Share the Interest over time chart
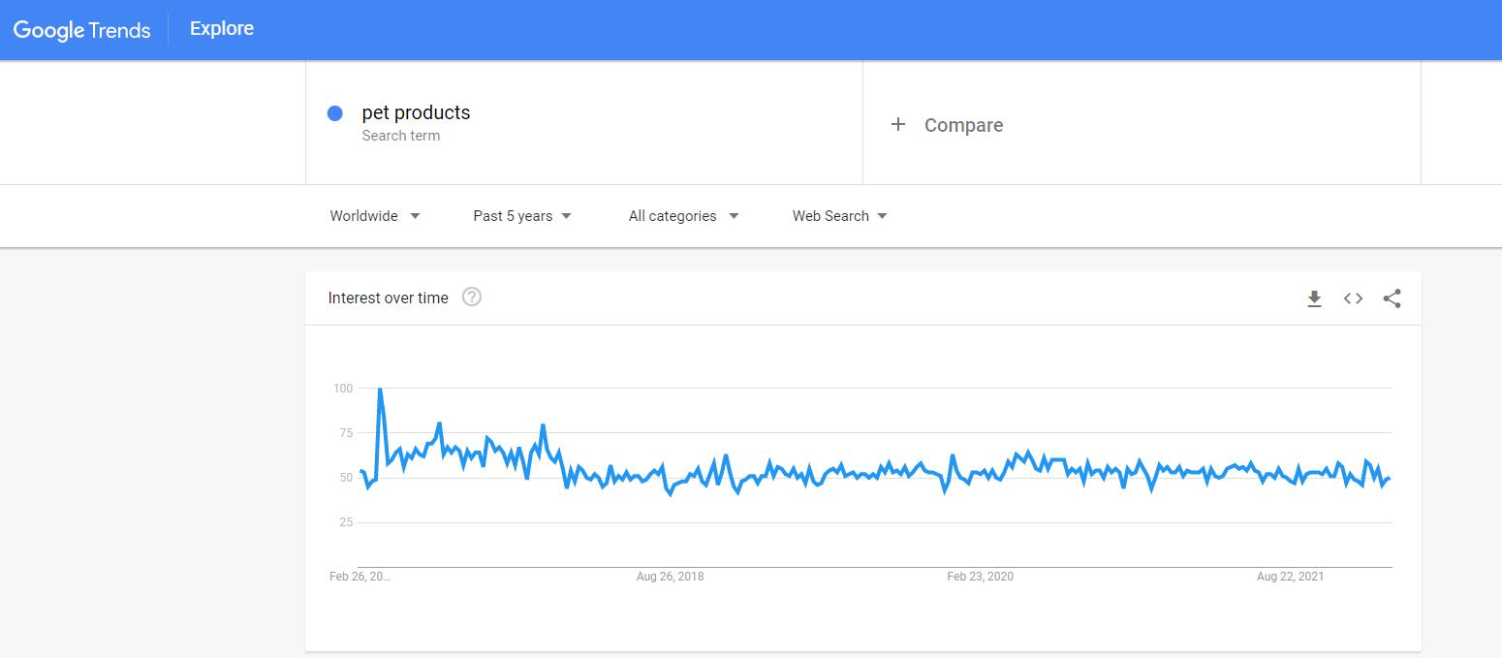The width and height of the screenshot is (1502, 658). pyautogui.click(x=1392, y=298)
